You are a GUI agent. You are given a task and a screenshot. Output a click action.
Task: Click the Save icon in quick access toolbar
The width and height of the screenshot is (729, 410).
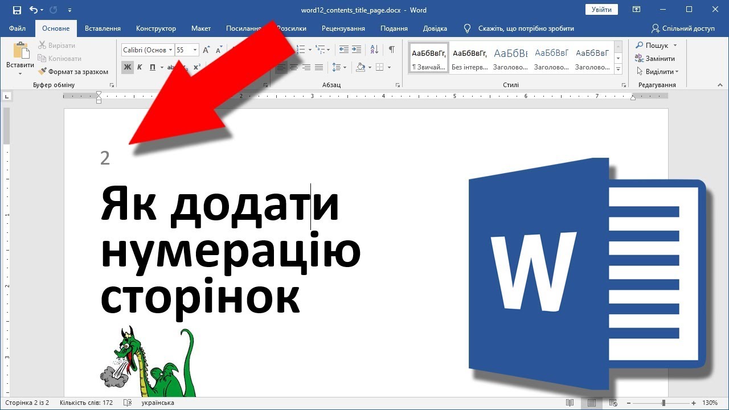point(17,10)
